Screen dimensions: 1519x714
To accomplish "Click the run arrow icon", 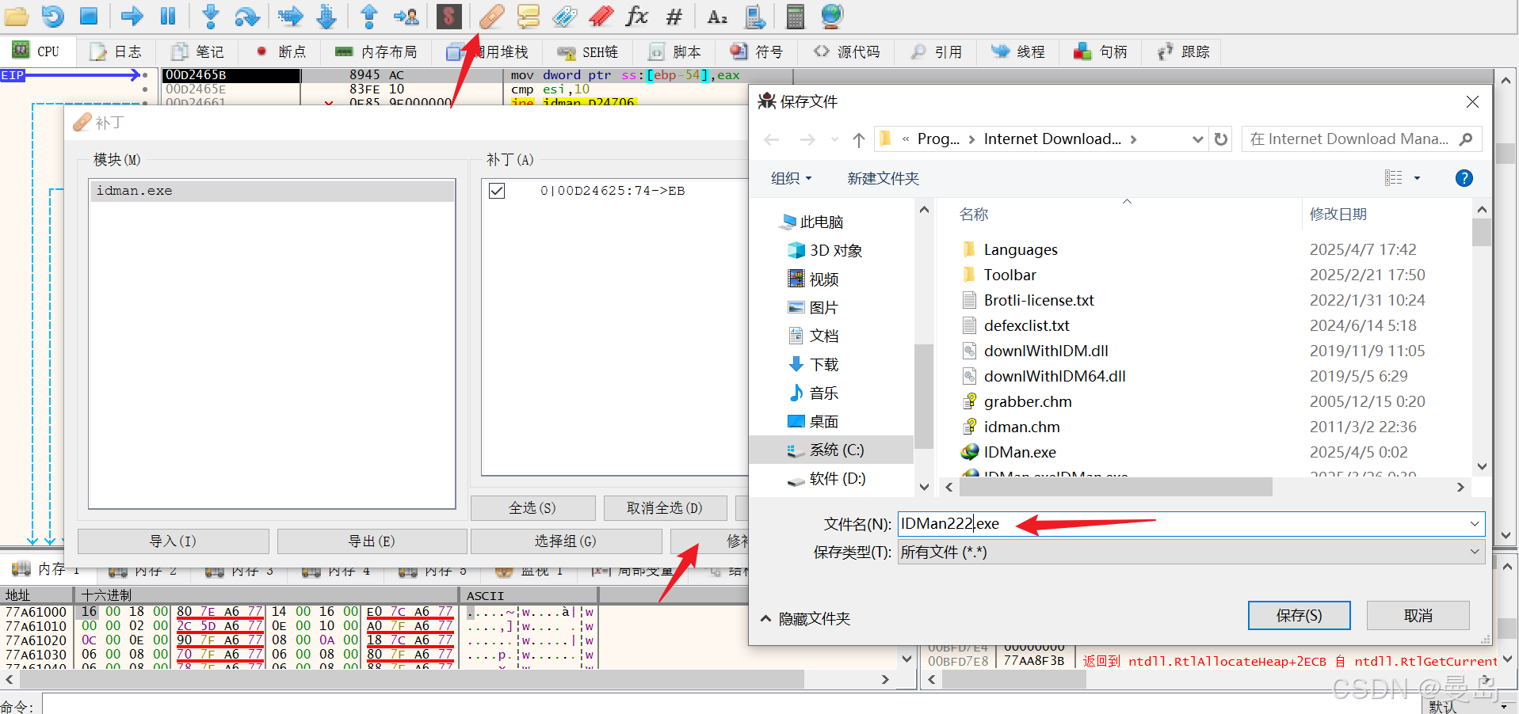I will pos(132,15).
